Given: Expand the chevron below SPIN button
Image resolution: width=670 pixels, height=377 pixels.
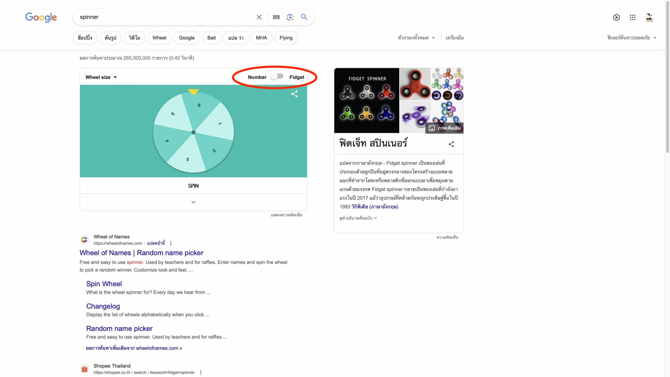Looking at the screenshot, I should click(x=193, y=202).
